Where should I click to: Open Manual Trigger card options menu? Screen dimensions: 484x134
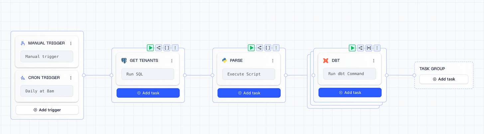click(71, 43)
